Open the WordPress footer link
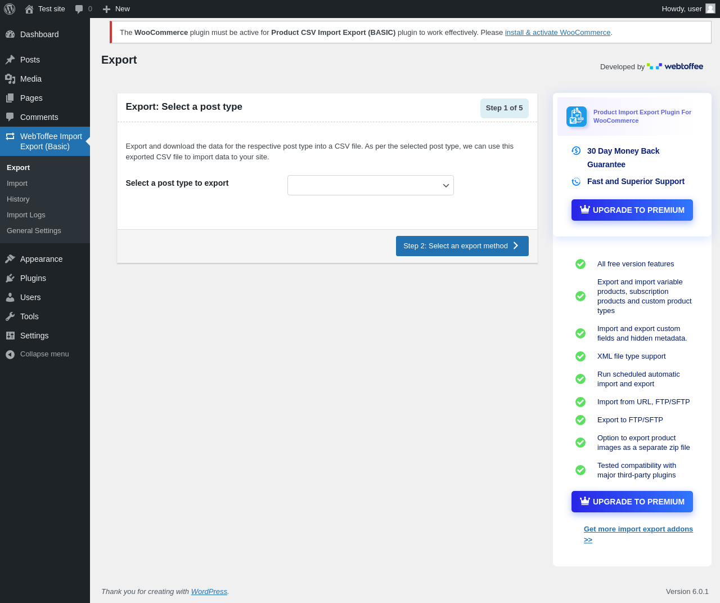Image resolution: width=720 pixels, height=603 pixels. [x=209, y=592]
